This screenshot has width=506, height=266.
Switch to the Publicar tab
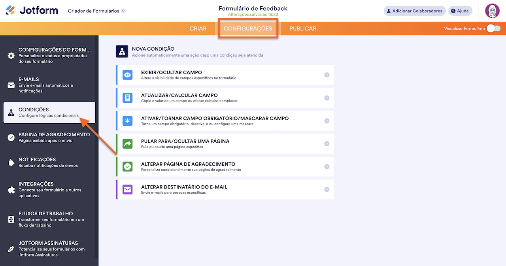point(302,28)
